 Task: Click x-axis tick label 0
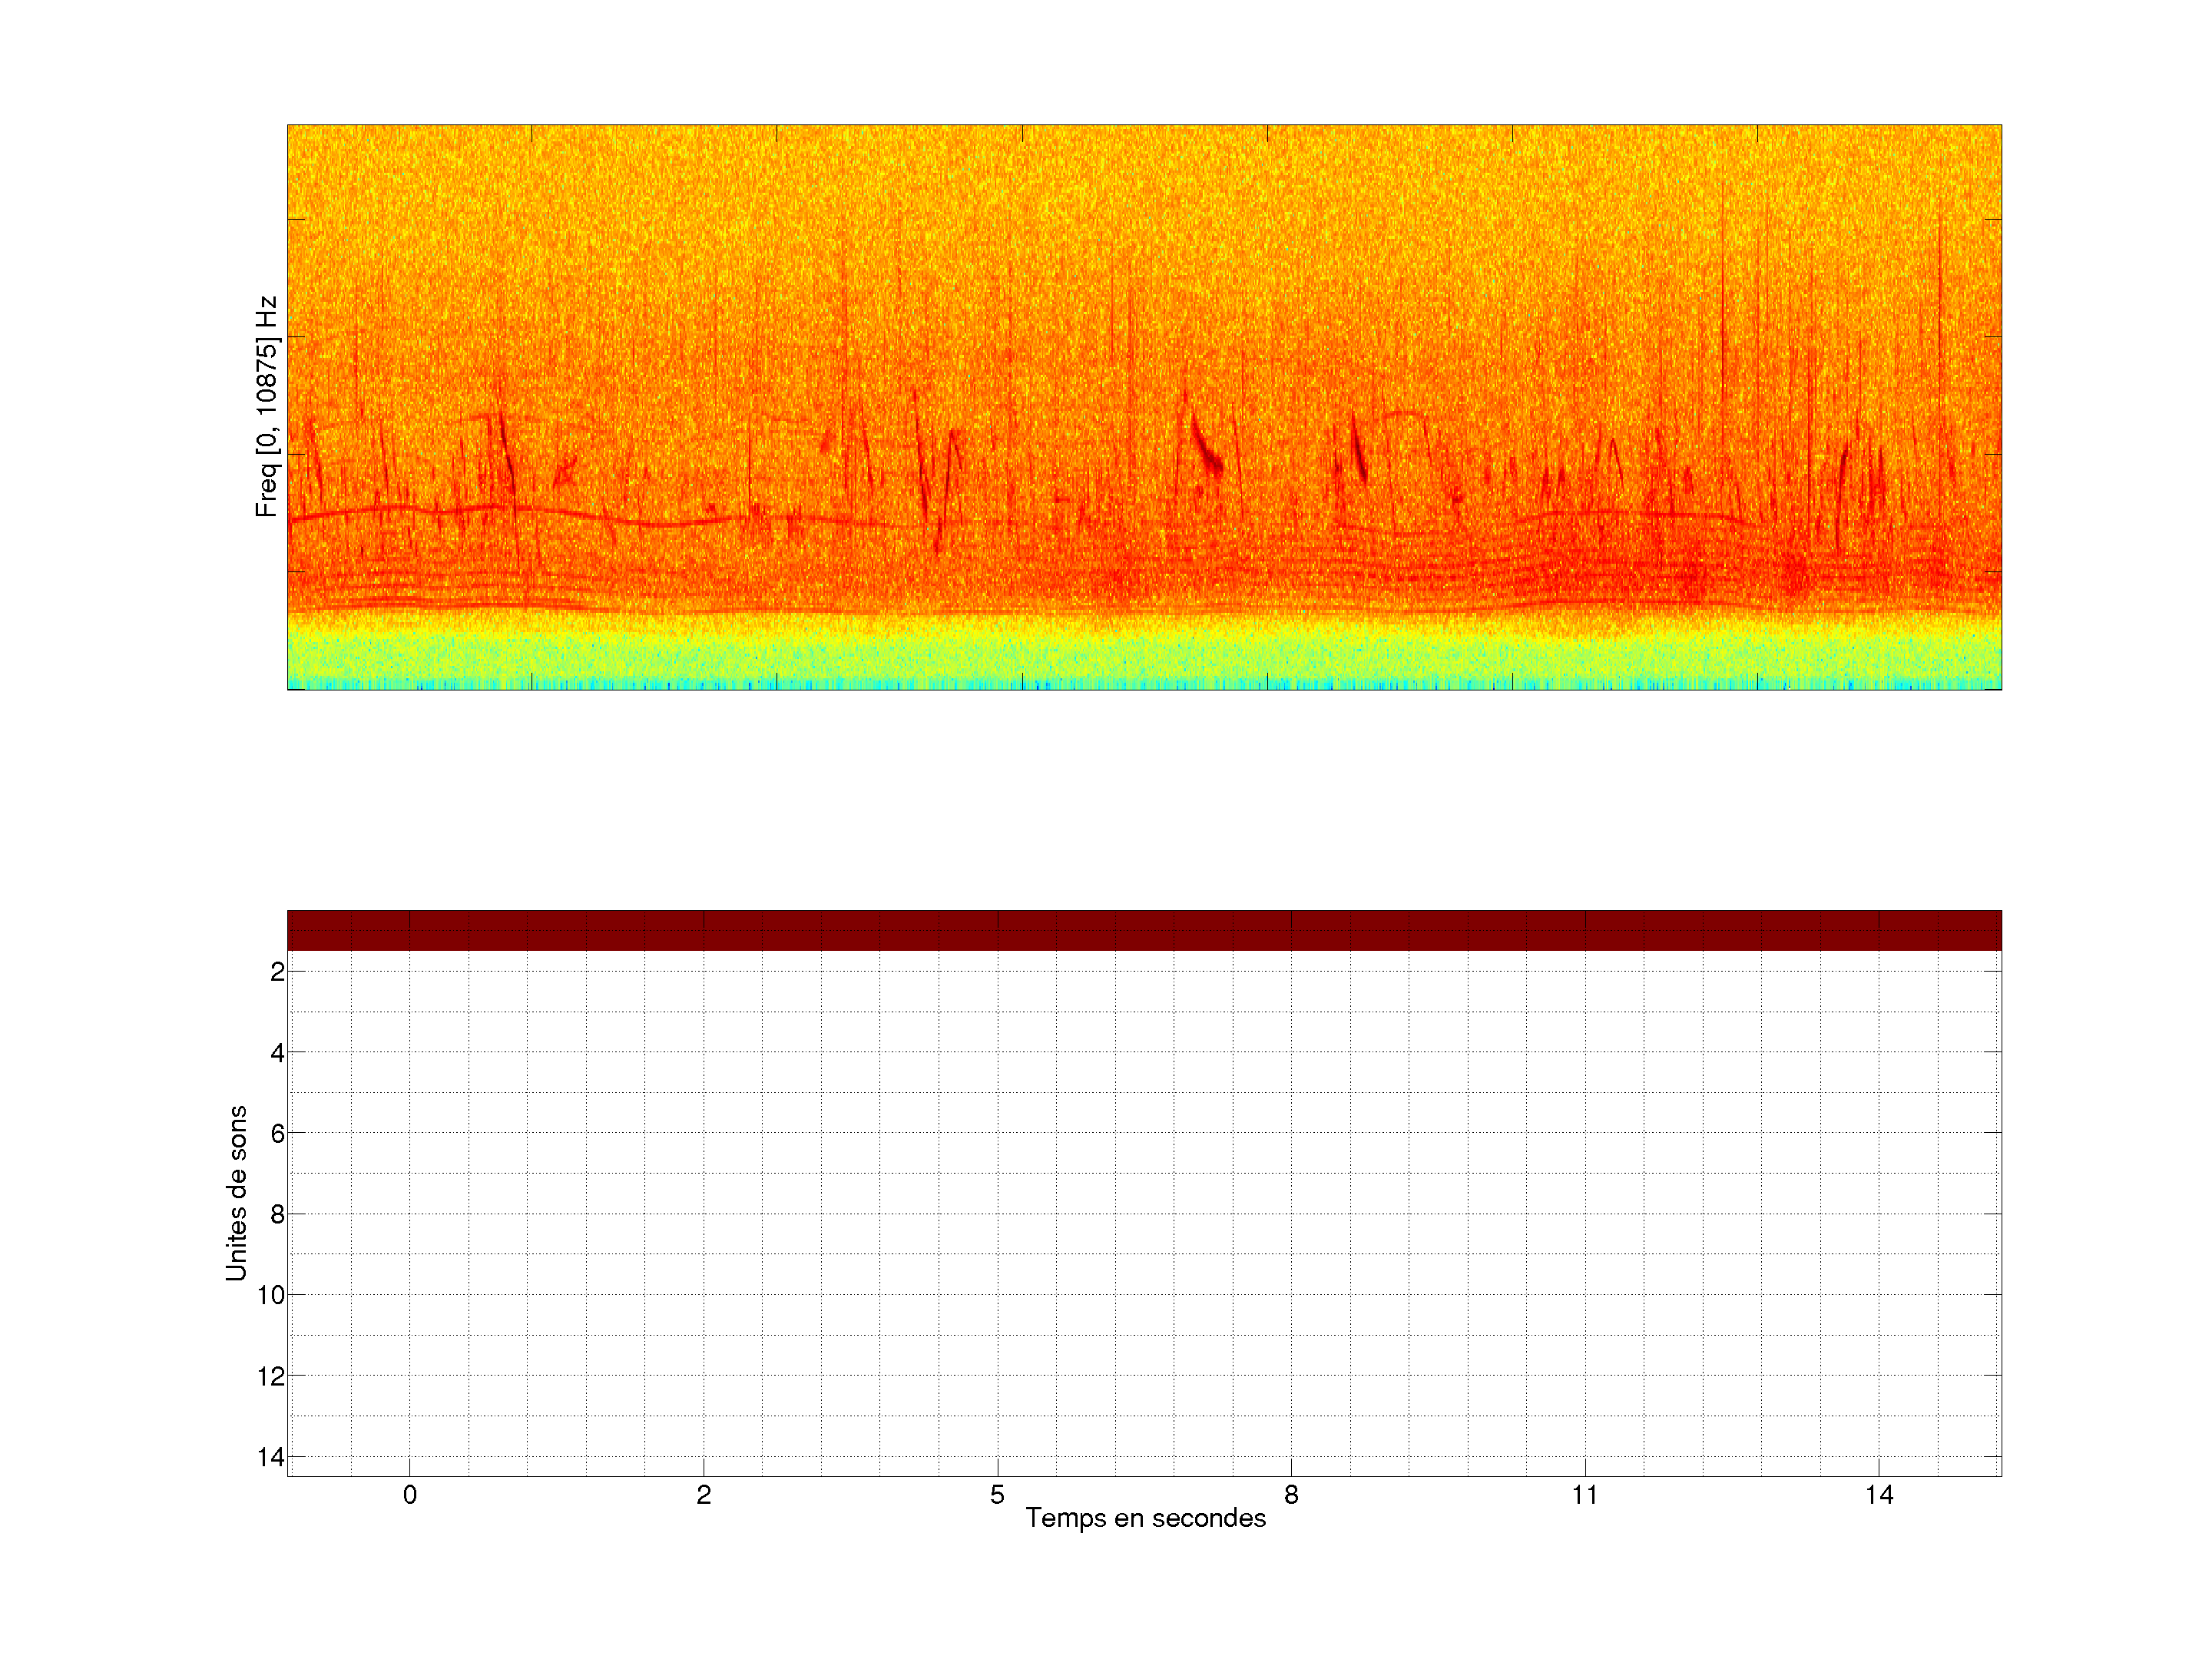(x=410, y=1495)
